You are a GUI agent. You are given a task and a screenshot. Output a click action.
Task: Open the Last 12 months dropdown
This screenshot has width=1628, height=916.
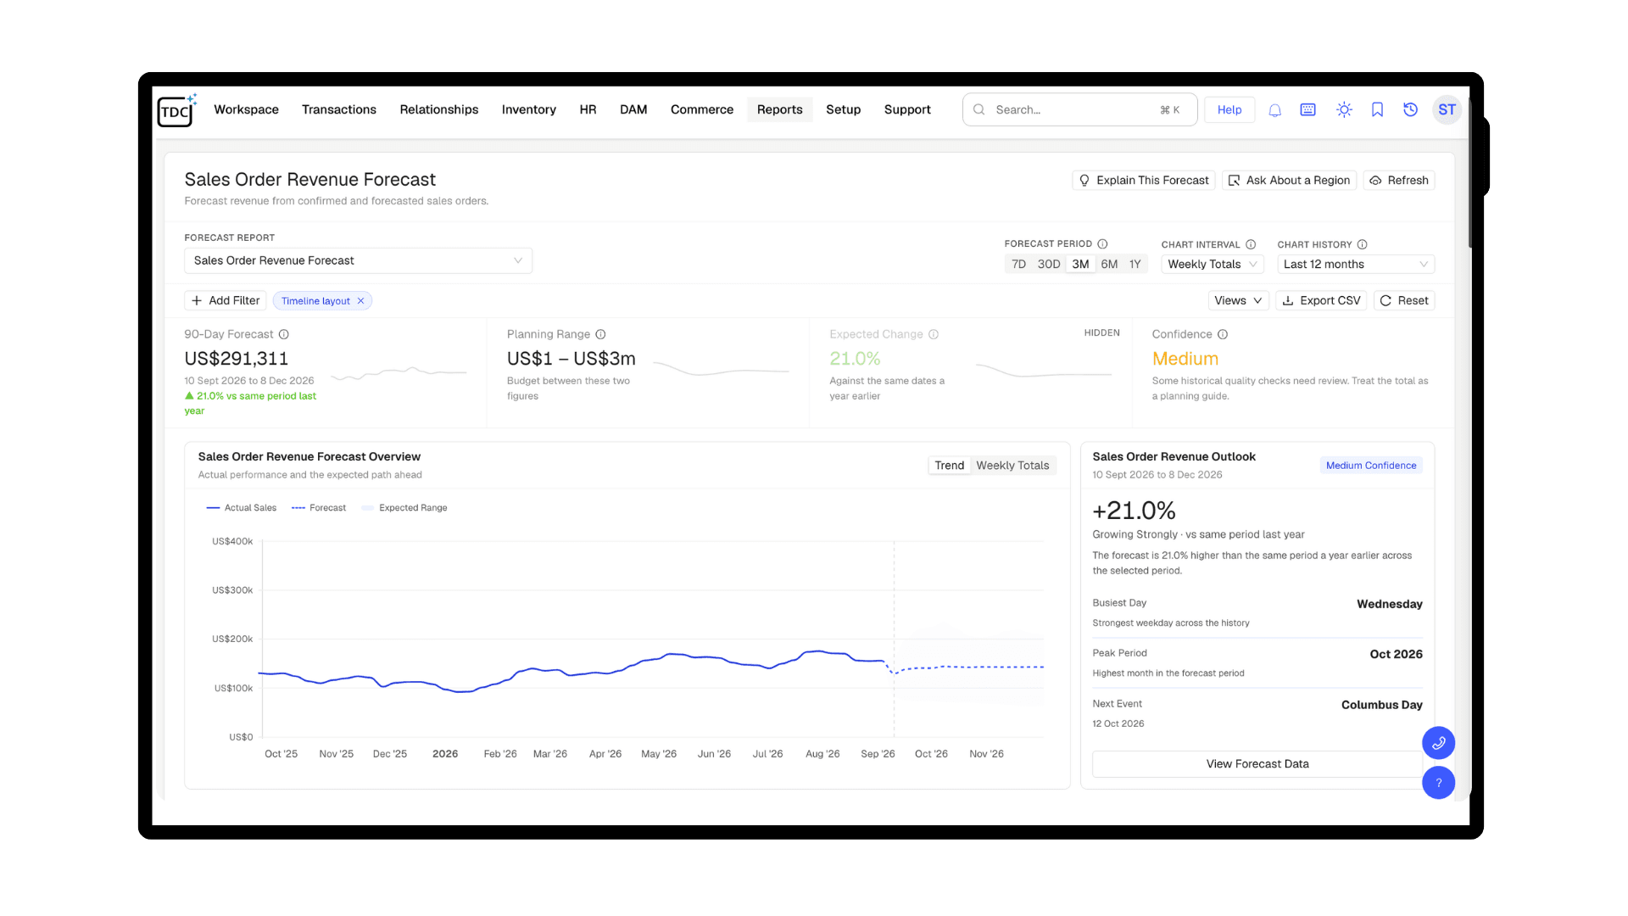1355,265
